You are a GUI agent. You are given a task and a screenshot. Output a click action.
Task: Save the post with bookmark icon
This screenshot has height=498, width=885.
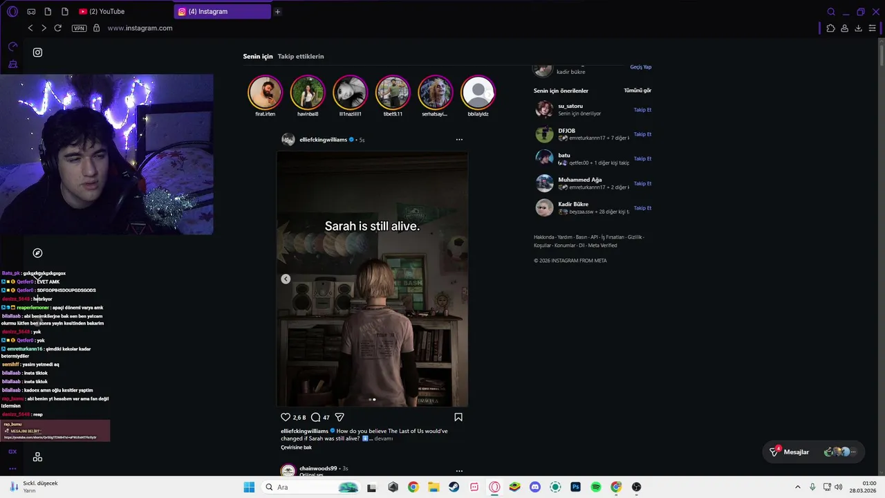[x=458, y=417]
